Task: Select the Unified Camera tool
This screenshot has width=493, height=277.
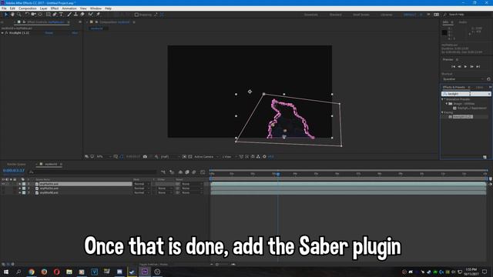Action: pos(33,15)
